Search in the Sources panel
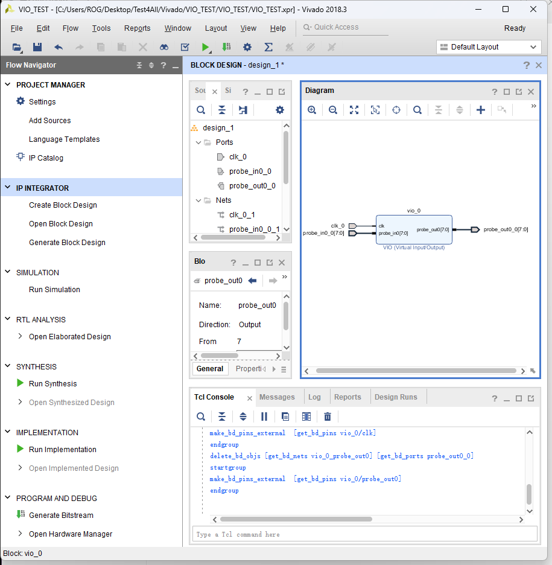The height and width of the screenshot is (565, 552). click(x=201, y=110)
